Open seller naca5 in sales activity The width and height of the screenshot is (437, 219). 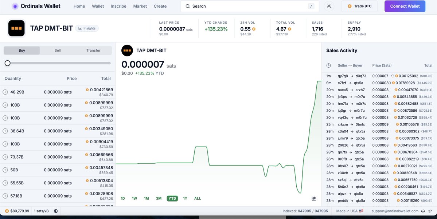click(x=343, y=90)
